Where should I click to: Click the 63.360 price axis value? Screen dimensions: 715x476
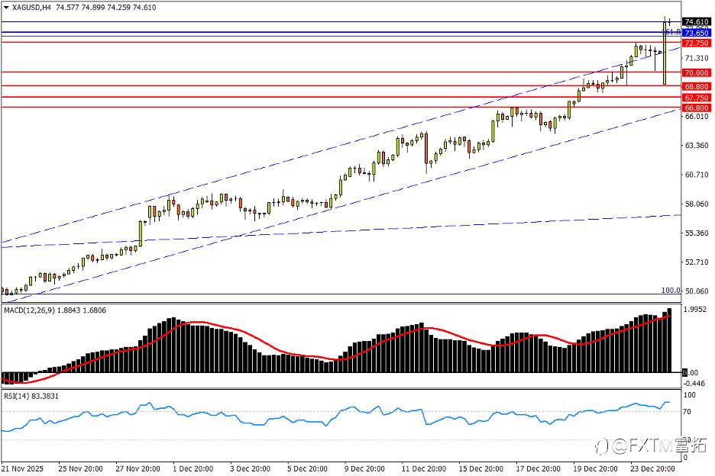697,145
